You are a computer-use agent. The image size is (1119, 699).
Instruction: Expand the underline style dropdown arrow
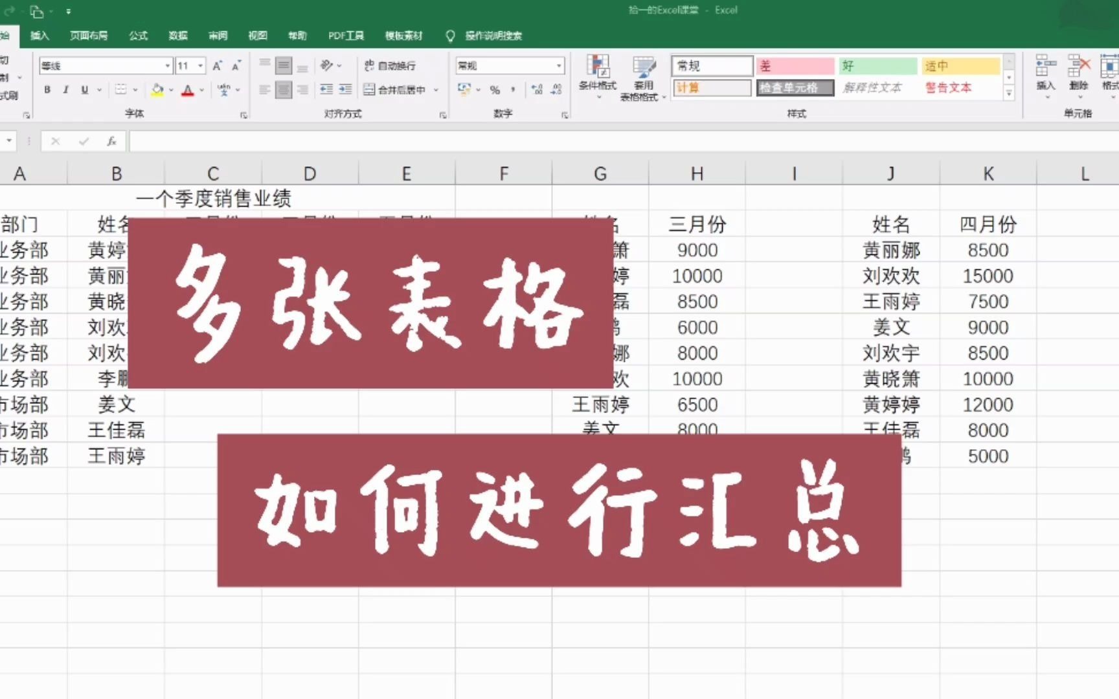[x=99, y=89]
